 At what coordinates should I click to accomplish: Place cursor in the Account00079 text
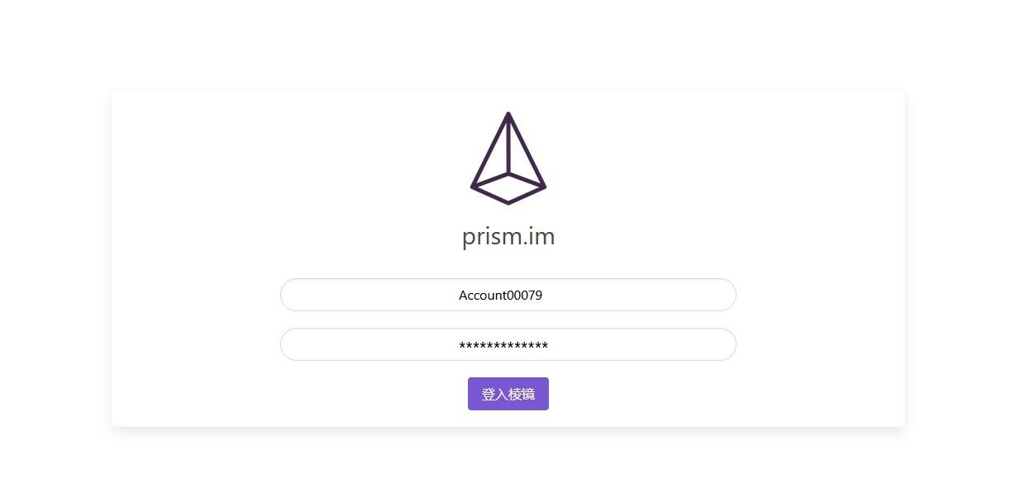click(x=501, y=295)
